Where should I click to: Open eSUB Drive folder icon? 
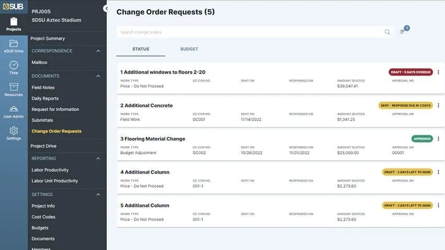click(14, 44)
